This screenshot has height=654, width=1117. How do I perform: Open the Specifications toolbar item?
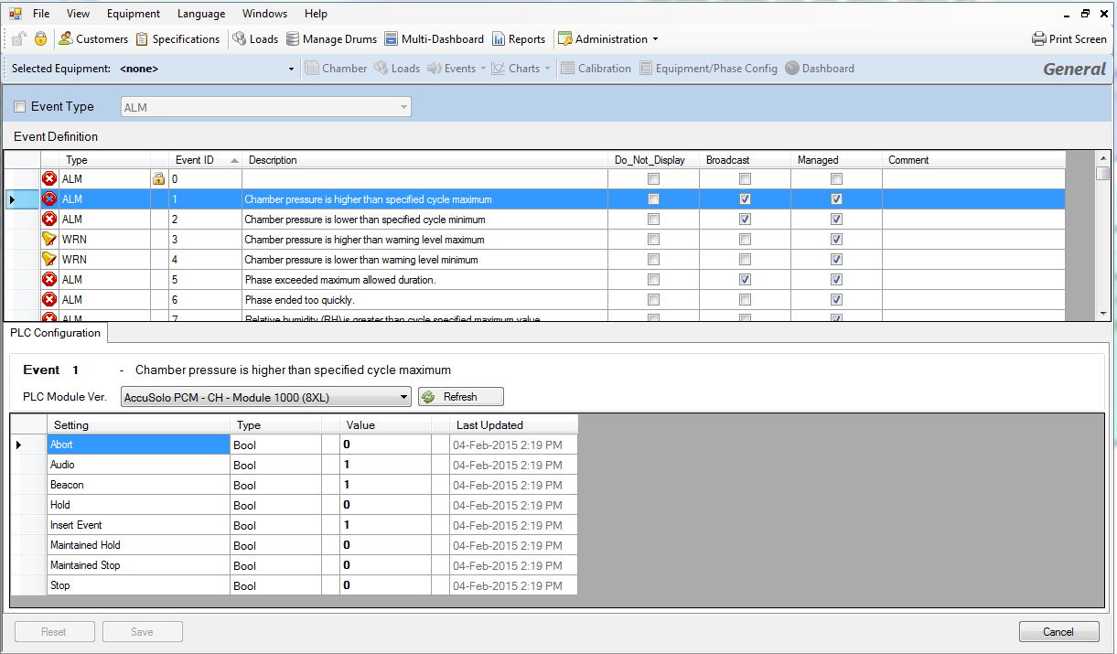[143, 39]
